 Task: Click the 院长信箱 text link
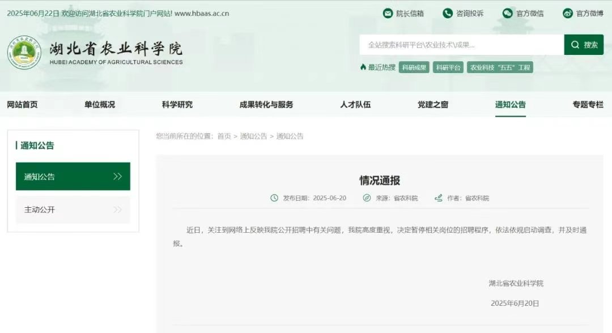(410, 14)
